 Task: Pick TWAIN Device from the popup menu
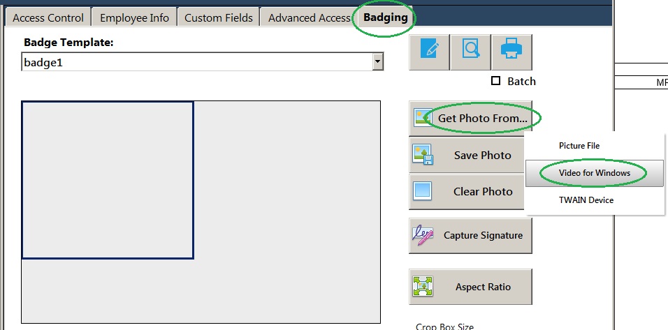click(x=586, y=200)
